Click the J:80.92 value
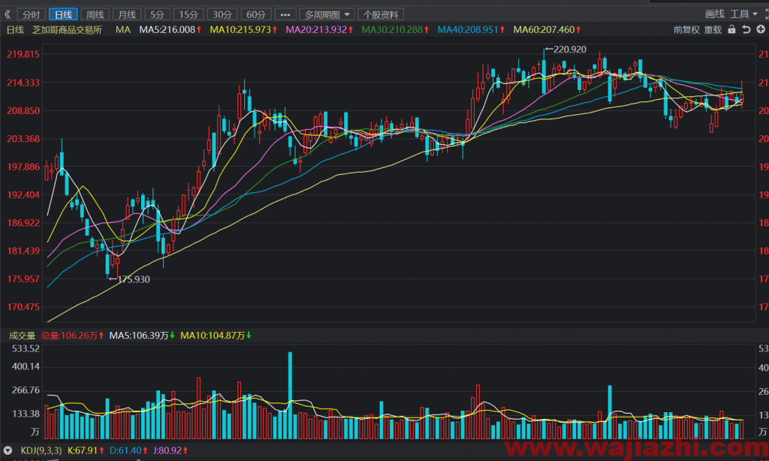This screenshot has width=769, height=461. 170,450
